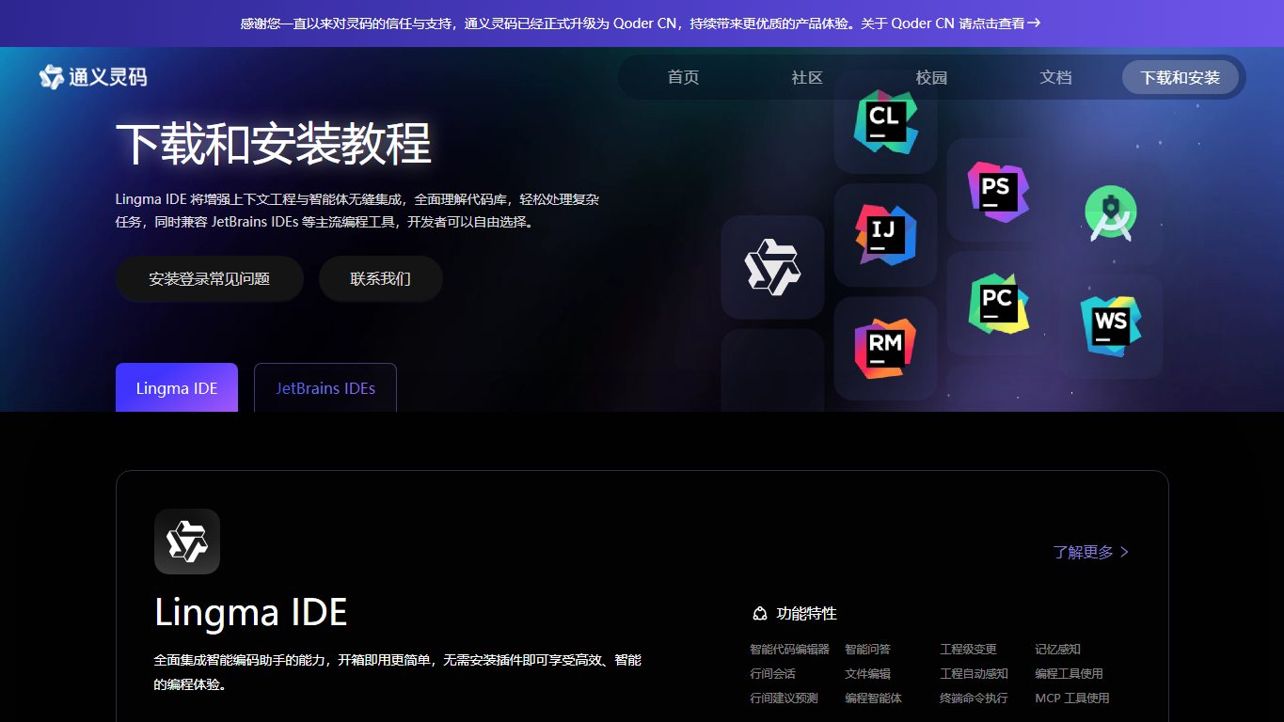Image resolution: width=1284 pixels, height=722 pixels.
Task: Click the WebStorm WS icon
Action: (x=1111, y=326)
